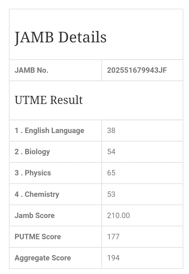Select the Physics subject label

[x=33, y=173]
